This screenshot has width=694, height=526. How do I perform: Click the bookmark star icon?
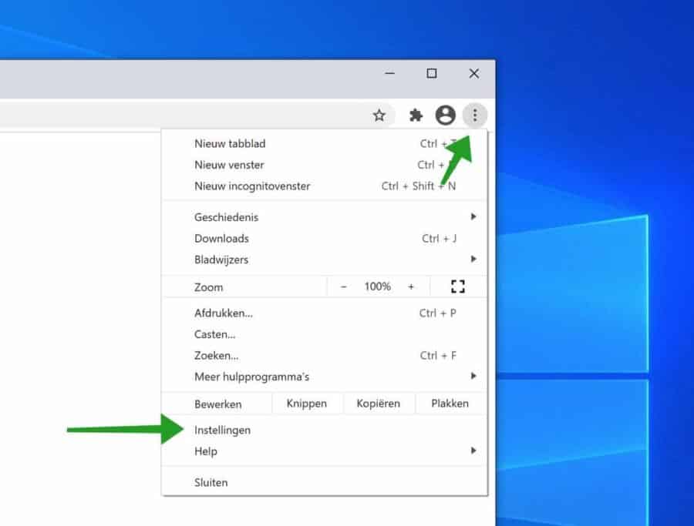[x=379, y=116]
